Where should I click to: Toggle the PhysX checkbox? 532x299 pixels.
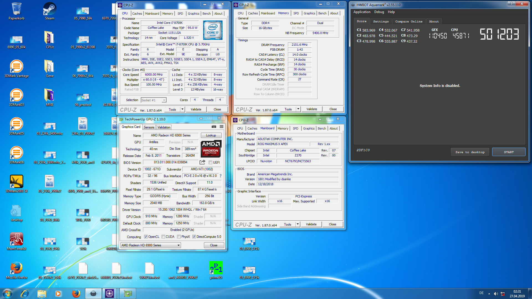click(179, 237)
